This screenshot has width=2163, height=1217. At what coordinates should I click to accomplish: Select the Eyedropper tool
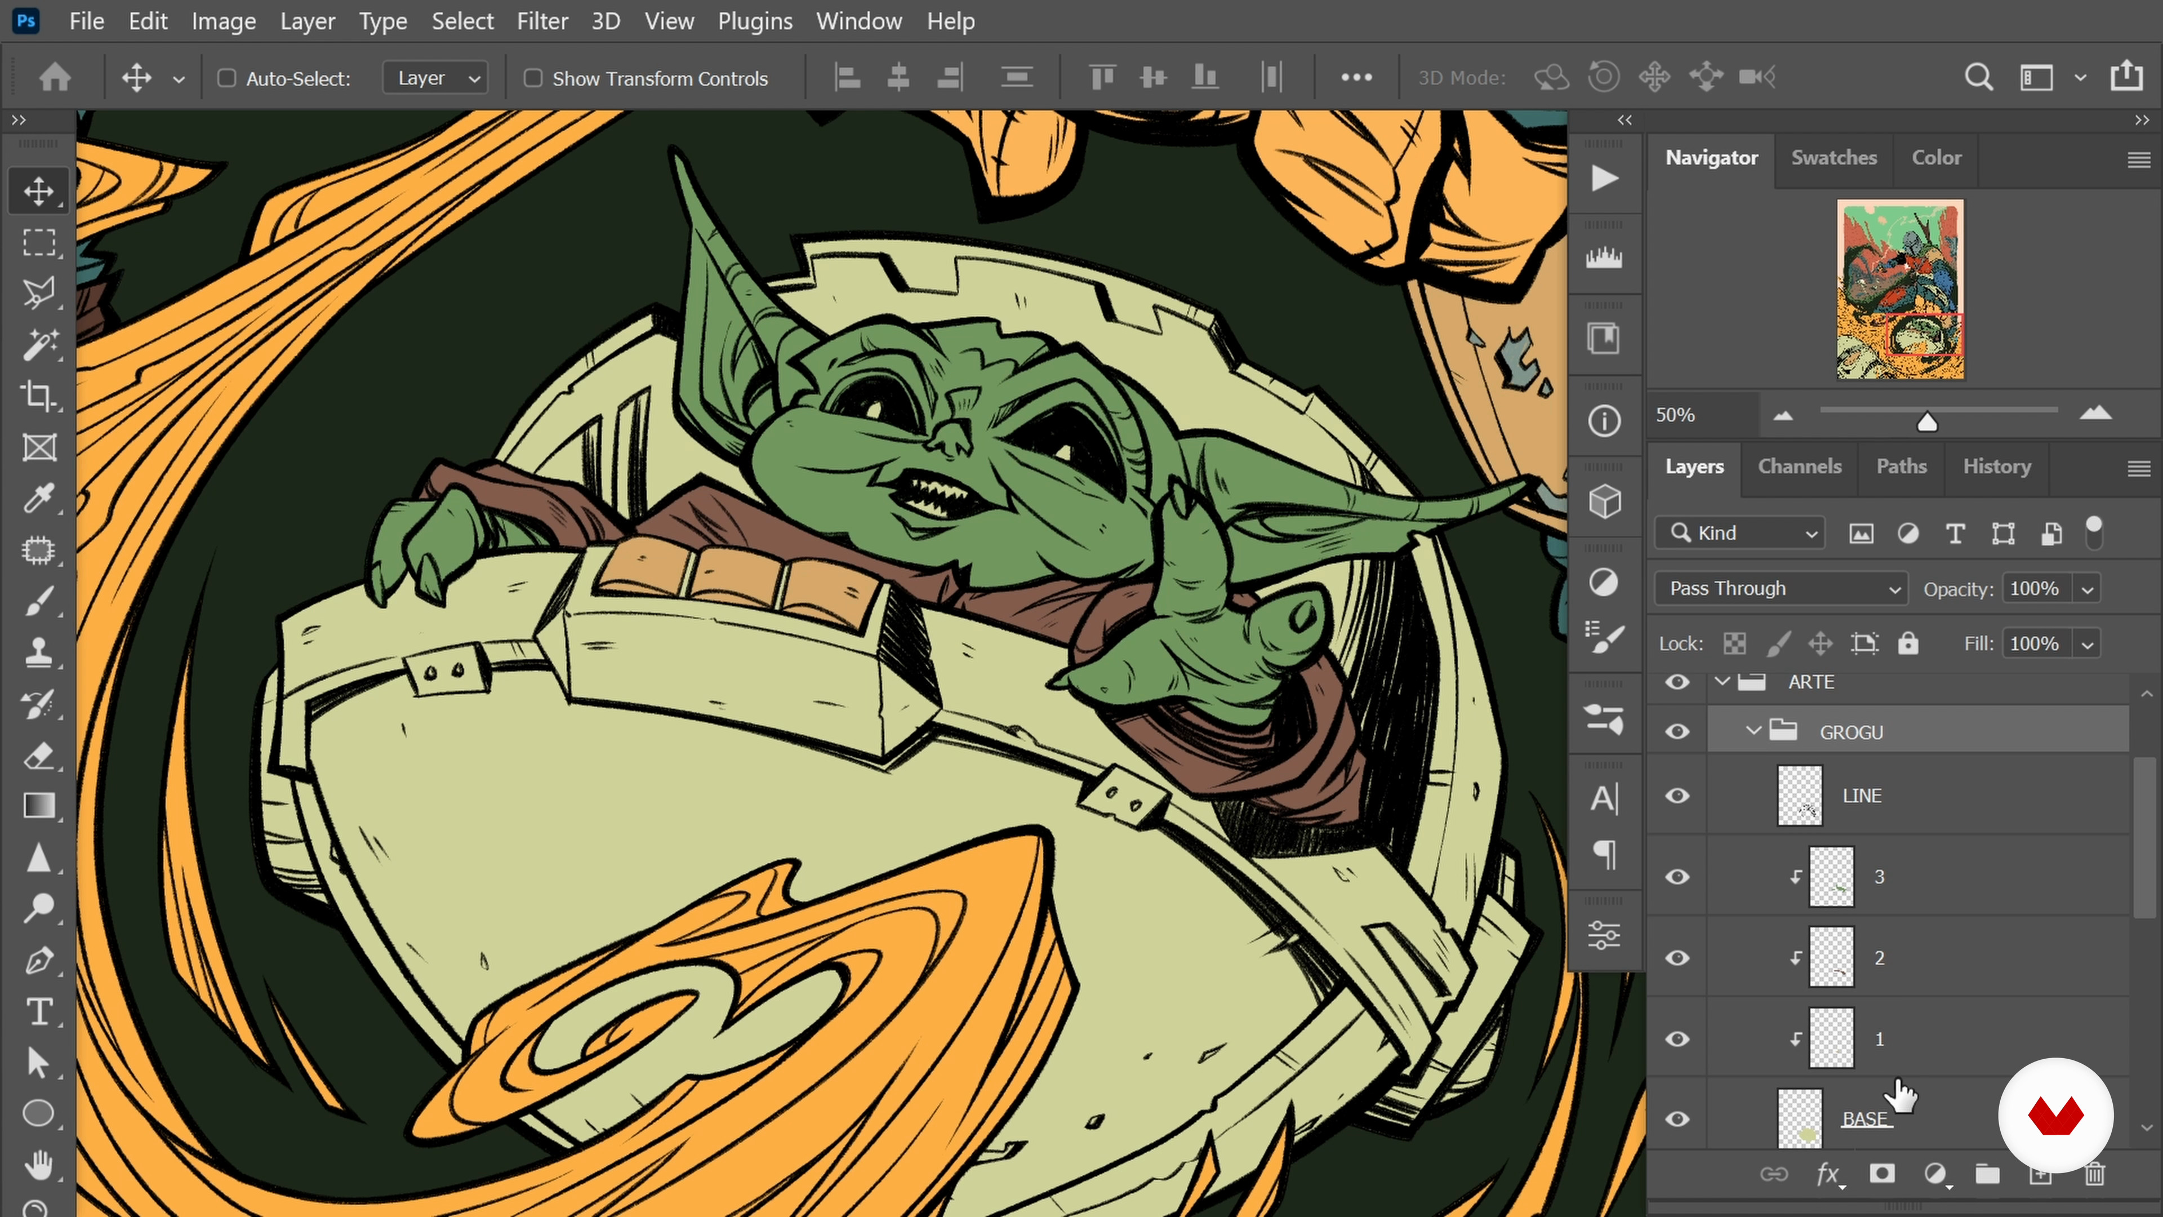point(39,499)
